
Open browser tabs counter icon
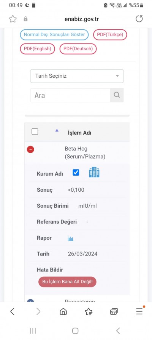(x=114, y=311)
